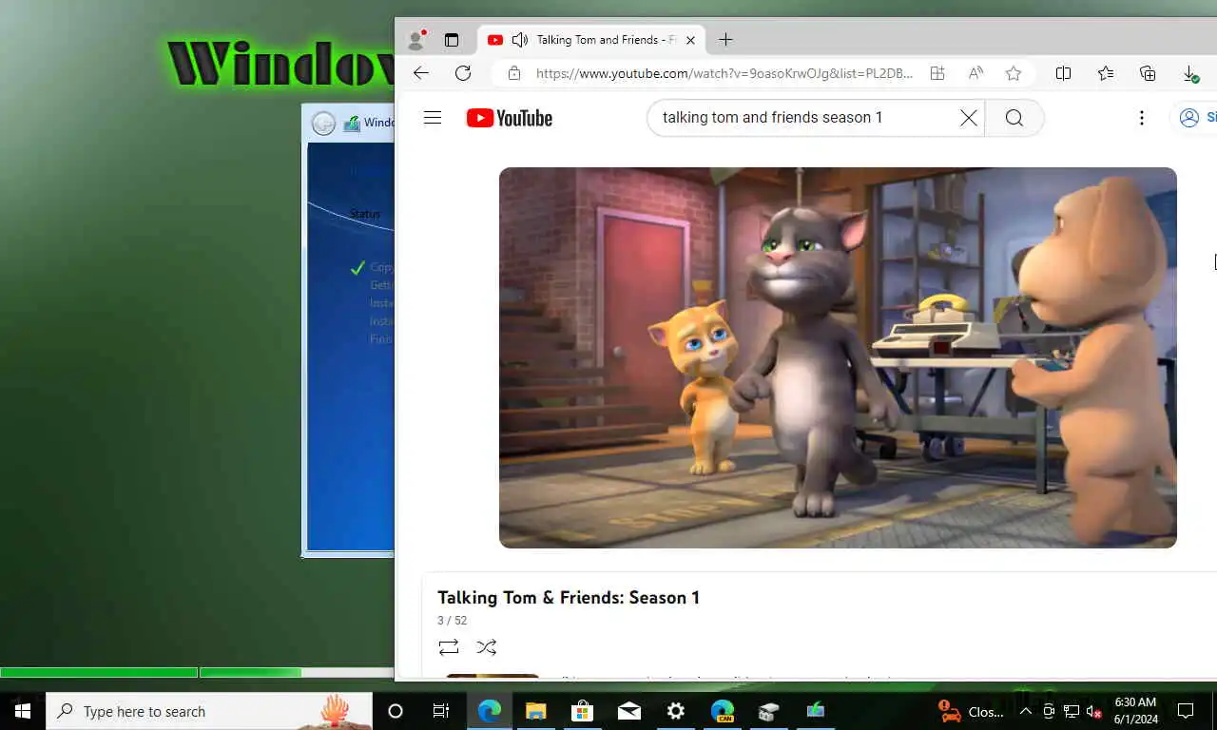
Task: Open the Windows Start menu
Action: [23, 711]
